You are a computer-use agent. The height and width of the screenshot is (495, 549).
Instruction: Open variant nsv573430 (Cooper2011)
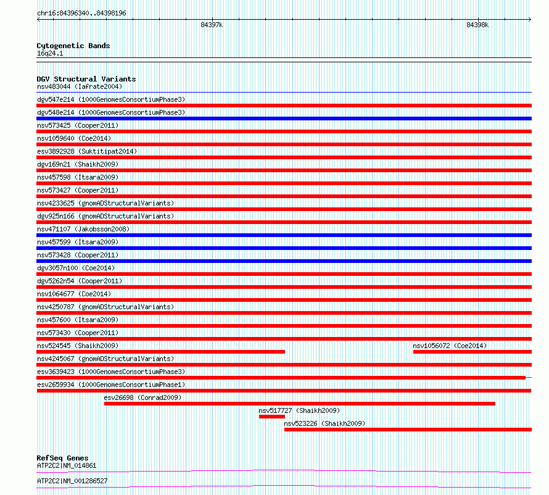78,333
